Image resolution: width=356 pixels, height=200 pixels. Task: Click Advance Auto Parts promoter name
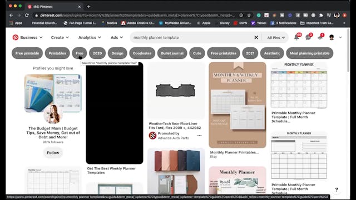[173, 138]
